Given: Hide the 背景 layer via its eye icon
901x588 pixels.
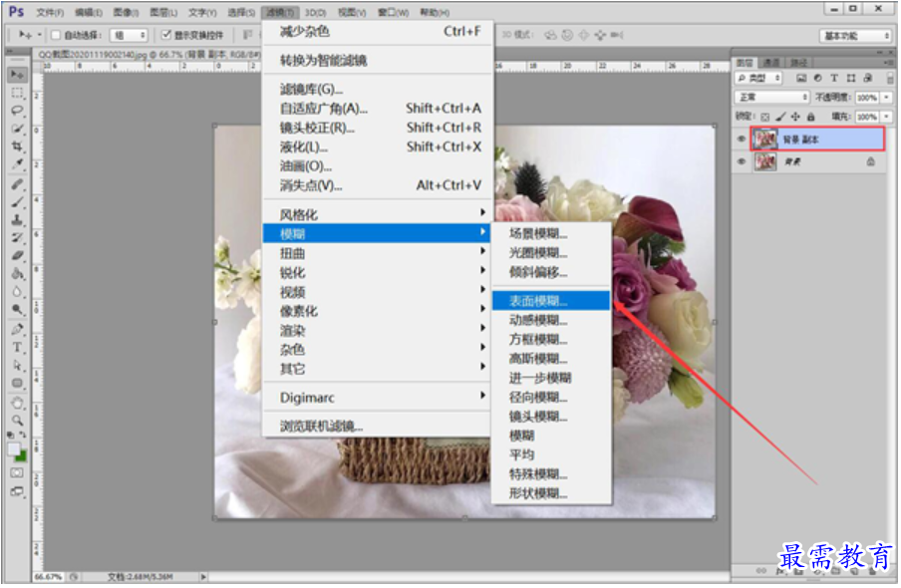Looking at the screenshot, I should [742, 161].
